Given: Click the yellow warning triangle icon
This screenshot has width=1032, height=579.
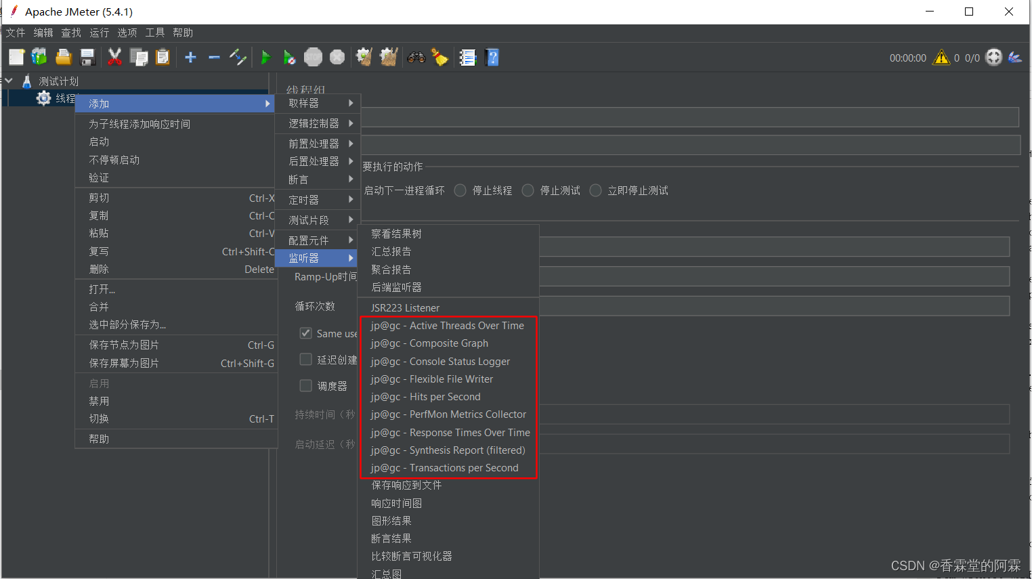Looking at the screenshot, I should click(x=941, y=58).
